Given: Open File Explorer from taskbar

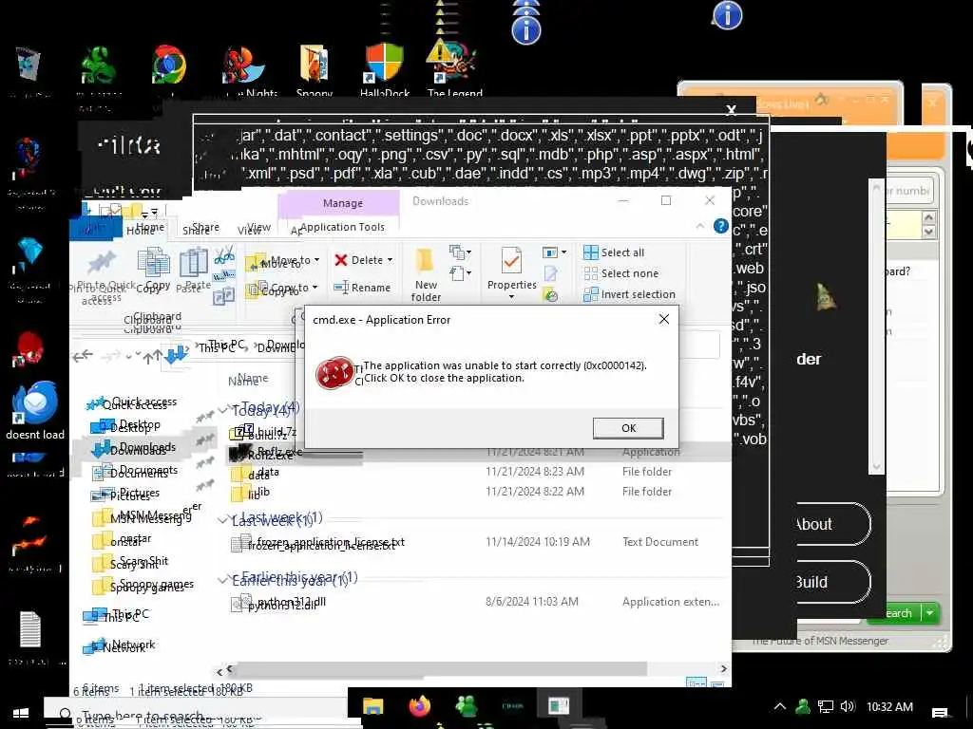Looking at the screenshot, I should point(372,706).
